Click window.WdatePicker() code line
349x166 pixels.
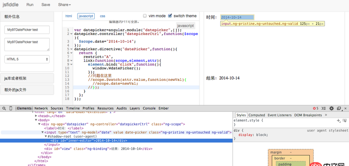[116, 68]
